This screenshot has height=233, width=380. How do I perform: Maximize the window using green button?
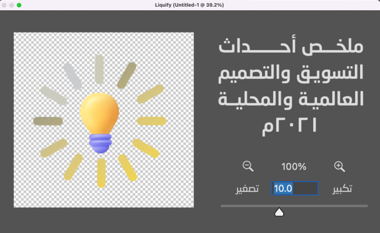click(x=19, y=5)
